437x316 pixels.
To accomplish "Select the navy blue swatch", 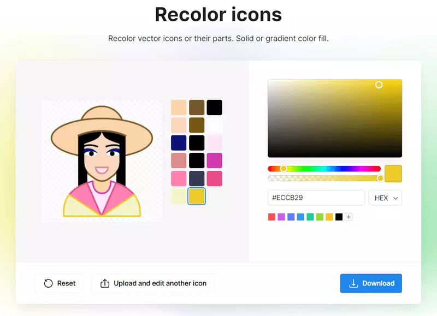I will 179,143.
